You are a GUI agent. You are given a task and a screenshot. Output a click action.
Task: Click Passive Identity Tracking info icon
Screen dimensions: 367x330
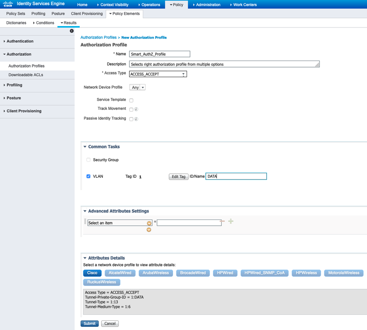[136, 119]
